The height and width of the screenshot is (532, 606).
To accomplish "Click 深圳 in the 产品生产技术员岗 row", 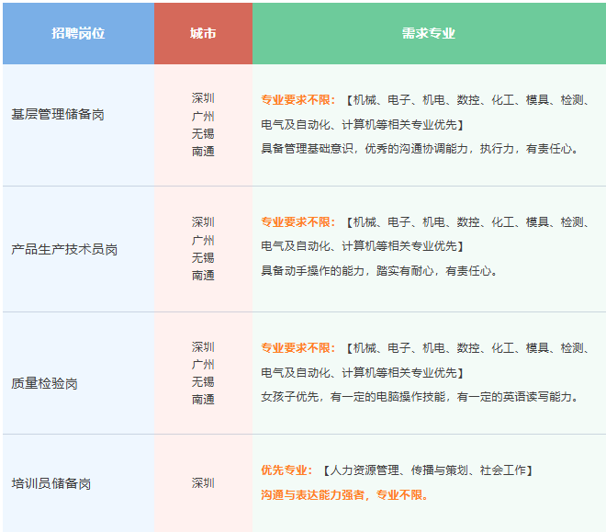I will click(x=203, y=222).
